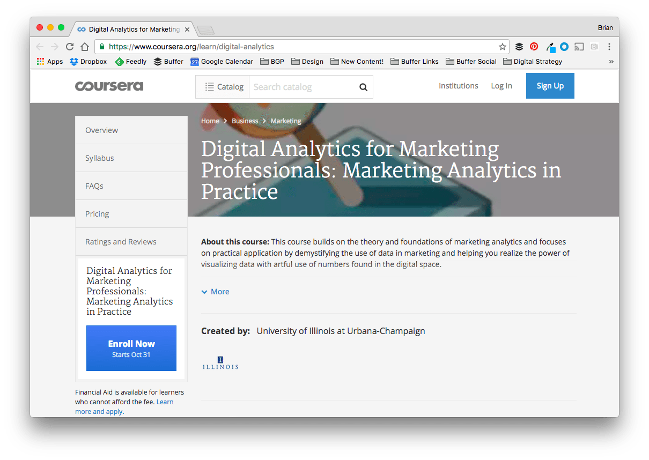Open the Feedly bookmark
This screenshot has width=649, height=460.
130,61
